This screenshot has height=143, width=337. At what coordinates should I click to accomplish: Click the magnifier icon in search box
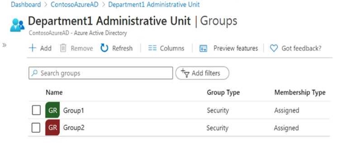(34, 73)
